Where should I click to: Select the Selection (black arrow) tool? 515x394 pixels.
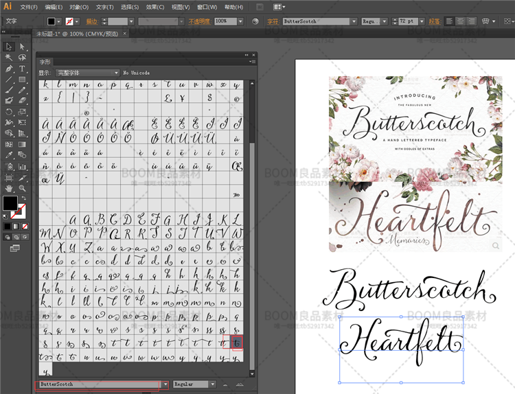point(9,47)
